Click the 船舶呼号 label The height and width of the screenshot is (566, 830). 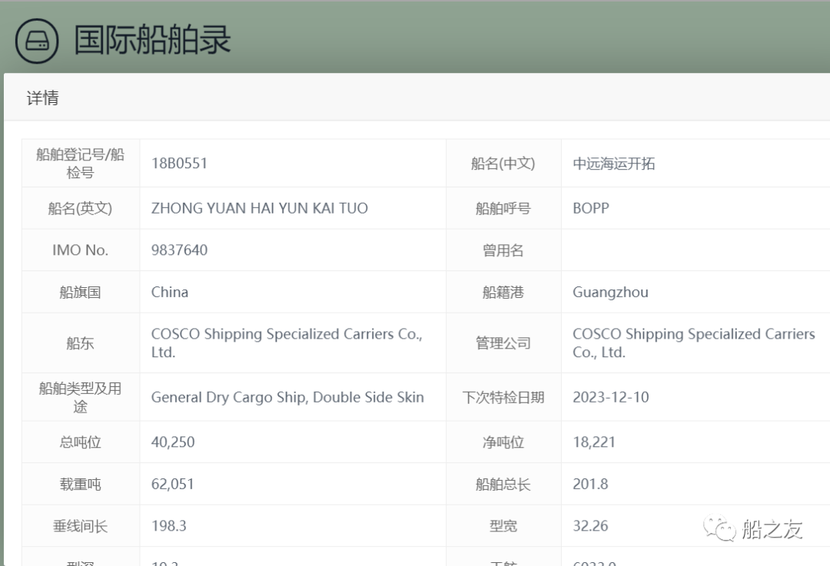click(x=503, y=208)
